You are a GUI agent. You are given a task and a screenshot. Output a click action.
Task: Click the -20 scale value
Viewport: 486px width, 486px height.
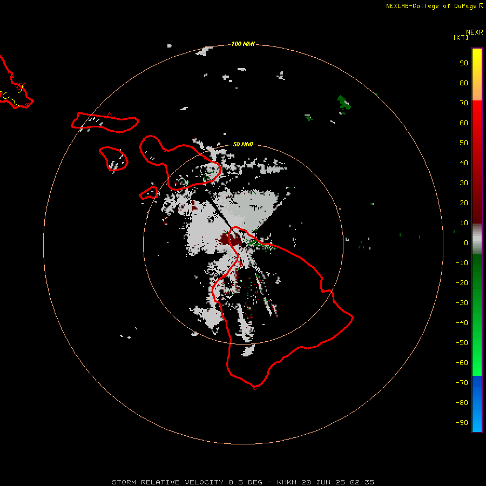[462, 283]
